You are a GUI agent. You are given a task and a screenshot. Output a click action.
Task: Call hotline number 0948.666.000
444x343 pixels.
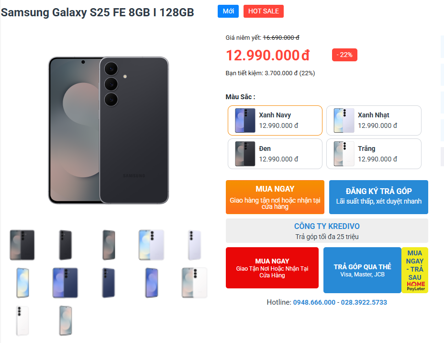(314, 302)
